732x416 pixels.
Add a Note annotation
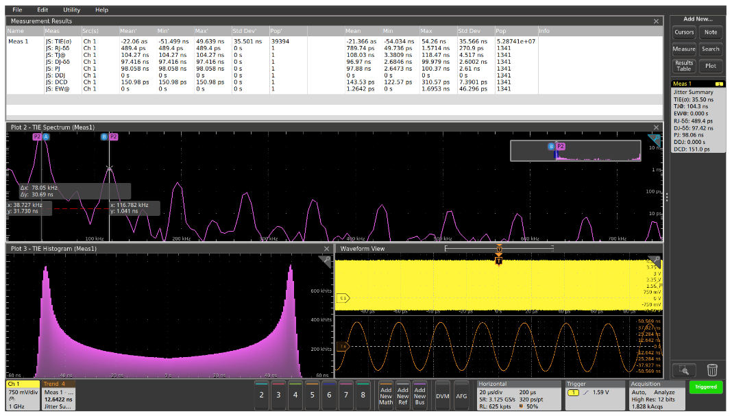click(711, 32)
